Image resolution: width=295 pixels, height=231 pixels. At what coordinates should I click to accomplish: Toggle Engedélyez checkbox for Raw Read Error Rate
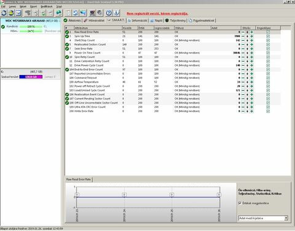click(x=268, y=32)
